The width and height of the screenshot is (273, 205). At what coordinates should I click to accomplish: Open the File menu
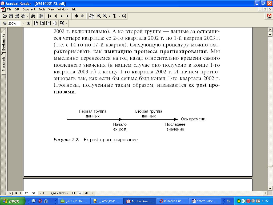coord(9,9)
